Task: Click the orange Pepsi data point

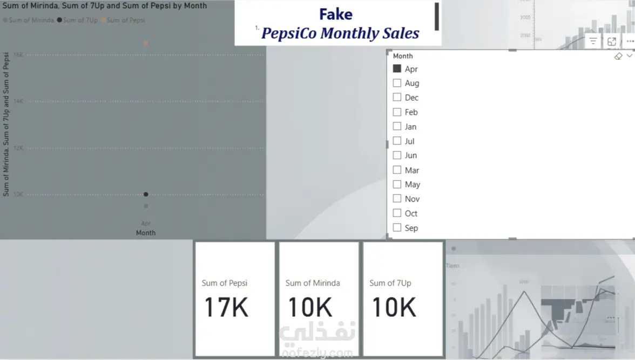Action: click(146, 43)
